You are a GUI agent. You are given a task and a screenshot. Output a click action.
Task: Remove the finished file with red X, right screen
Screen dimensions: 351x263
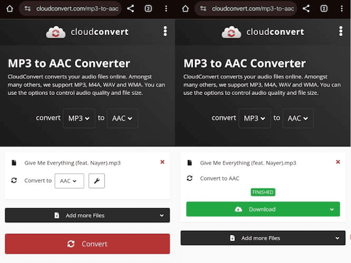point(338,162)
